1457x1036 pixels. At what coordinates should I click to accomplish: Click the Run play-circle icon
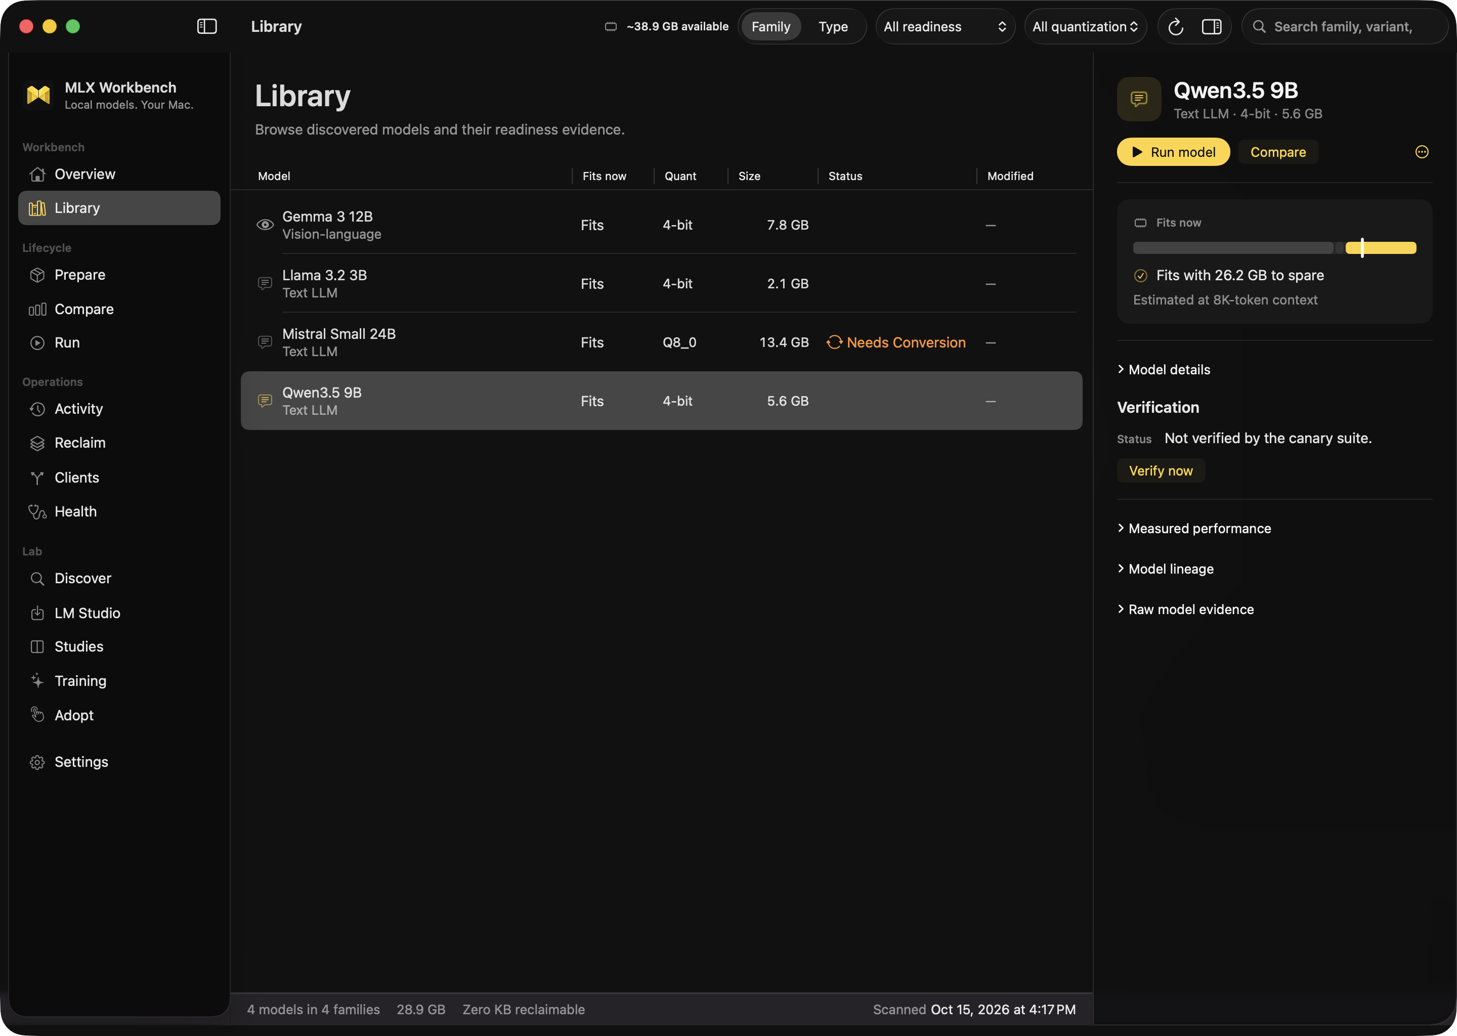[x=37, y=342]
